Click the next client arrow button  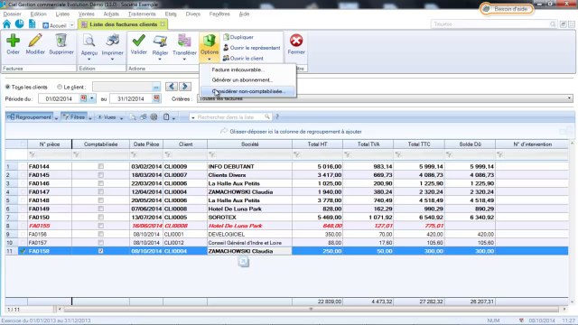pyautogui.click(x=185, y=87)
